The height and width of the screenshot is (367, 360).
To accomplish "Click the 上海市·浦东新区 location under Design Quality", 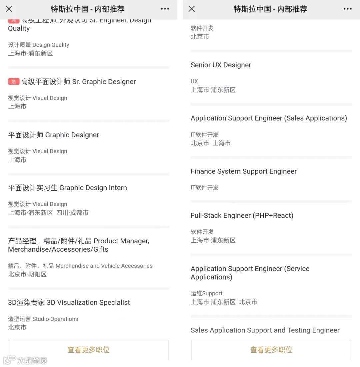I will click(30, 53).
